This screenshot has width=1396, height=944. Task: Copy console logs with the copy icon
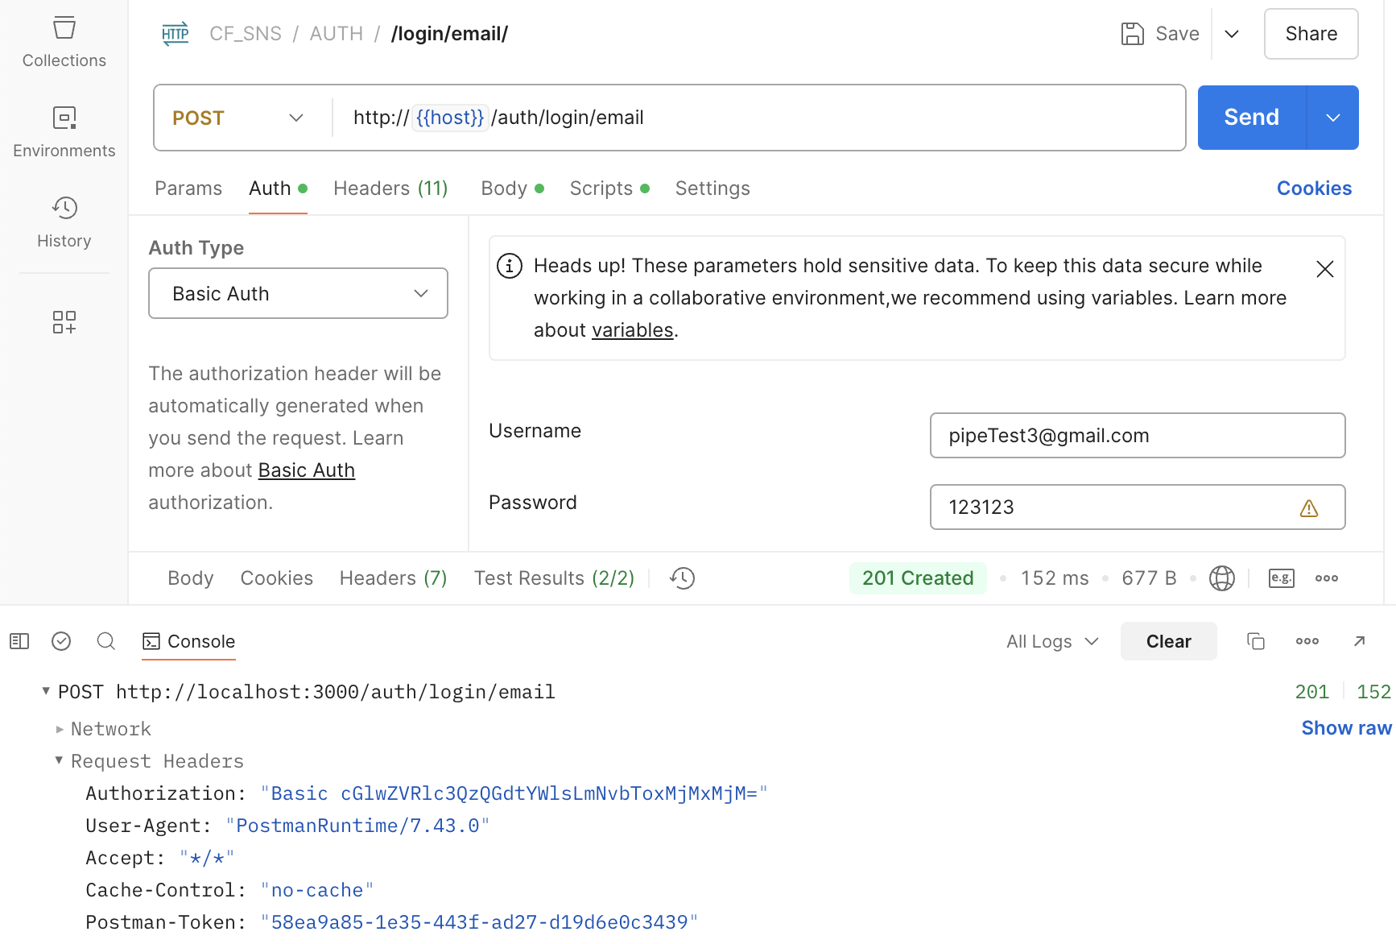coord(1256,641)
